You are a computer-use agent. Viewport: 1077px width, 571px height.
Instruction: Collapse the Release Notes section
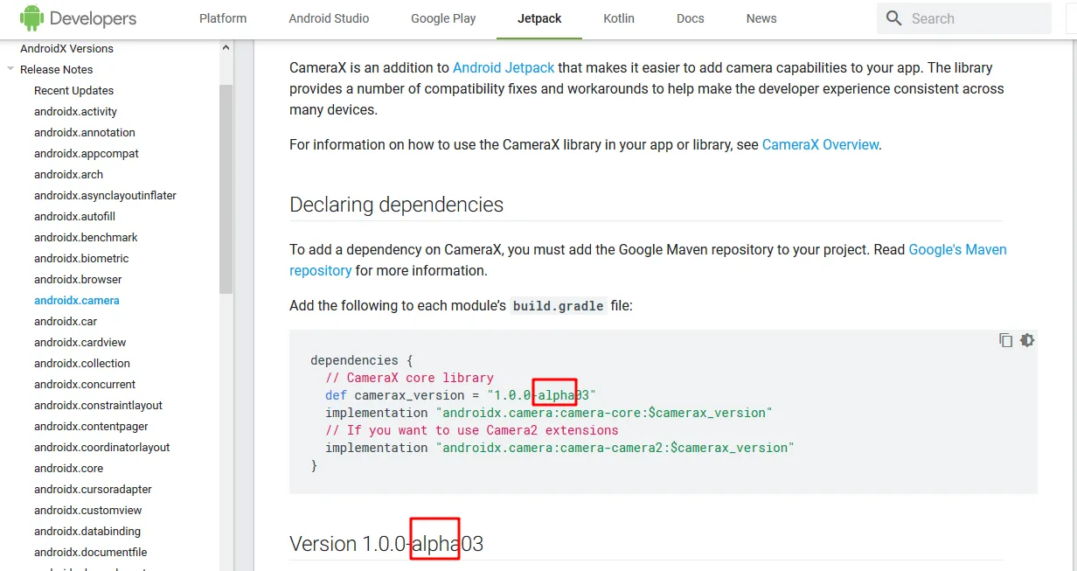10,69
